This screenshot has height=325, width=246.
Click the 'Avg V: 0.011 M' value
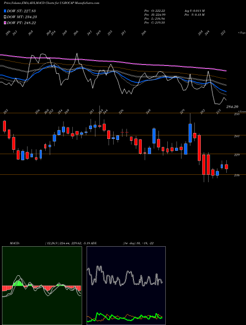194,11
